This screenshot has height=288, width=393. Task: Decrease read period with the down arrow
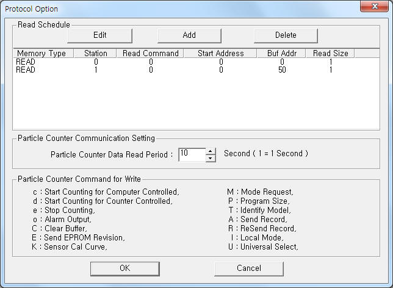211,159
